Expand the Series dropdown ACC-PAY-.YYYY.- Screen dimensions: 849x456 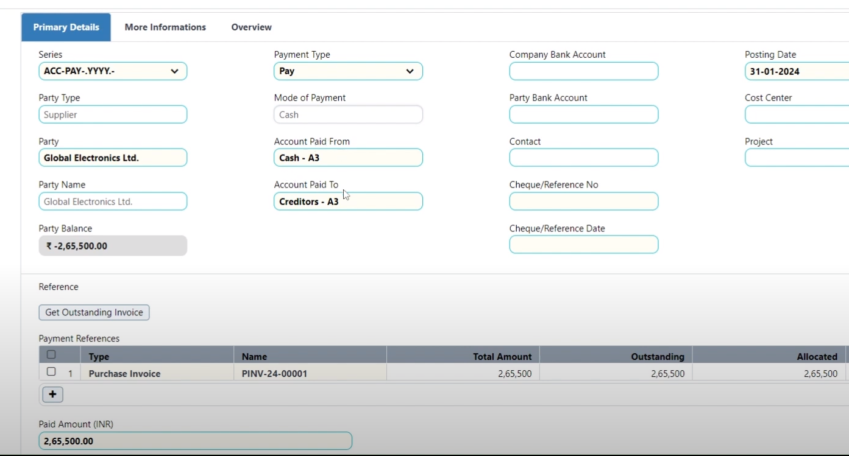point(113,71)
